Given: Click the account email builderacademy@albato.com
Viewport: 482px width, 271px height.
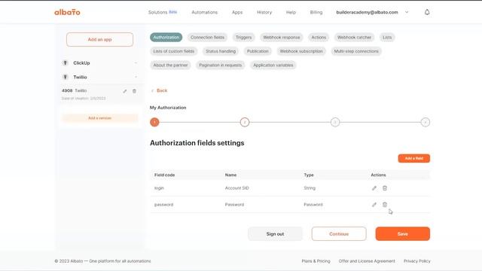Looking at the screenshot, I should [367, 12].
